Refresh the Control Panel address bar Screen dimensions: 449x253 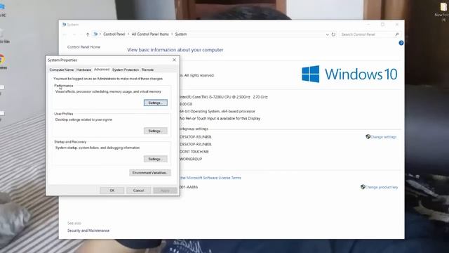point(333,34)
